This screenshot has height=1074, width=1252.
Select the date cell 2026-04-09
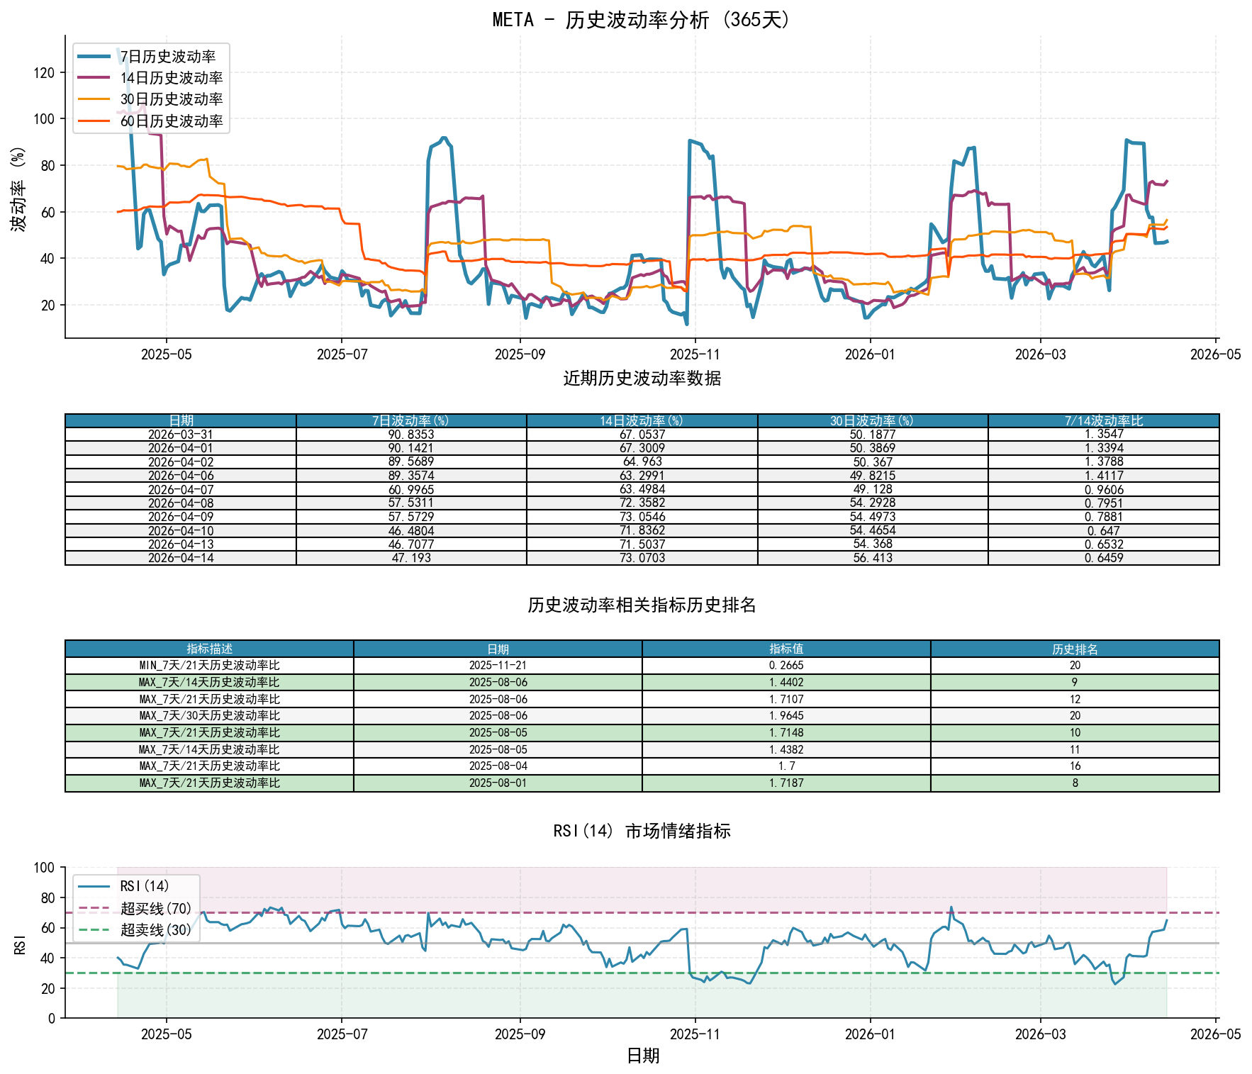(181, 517)
